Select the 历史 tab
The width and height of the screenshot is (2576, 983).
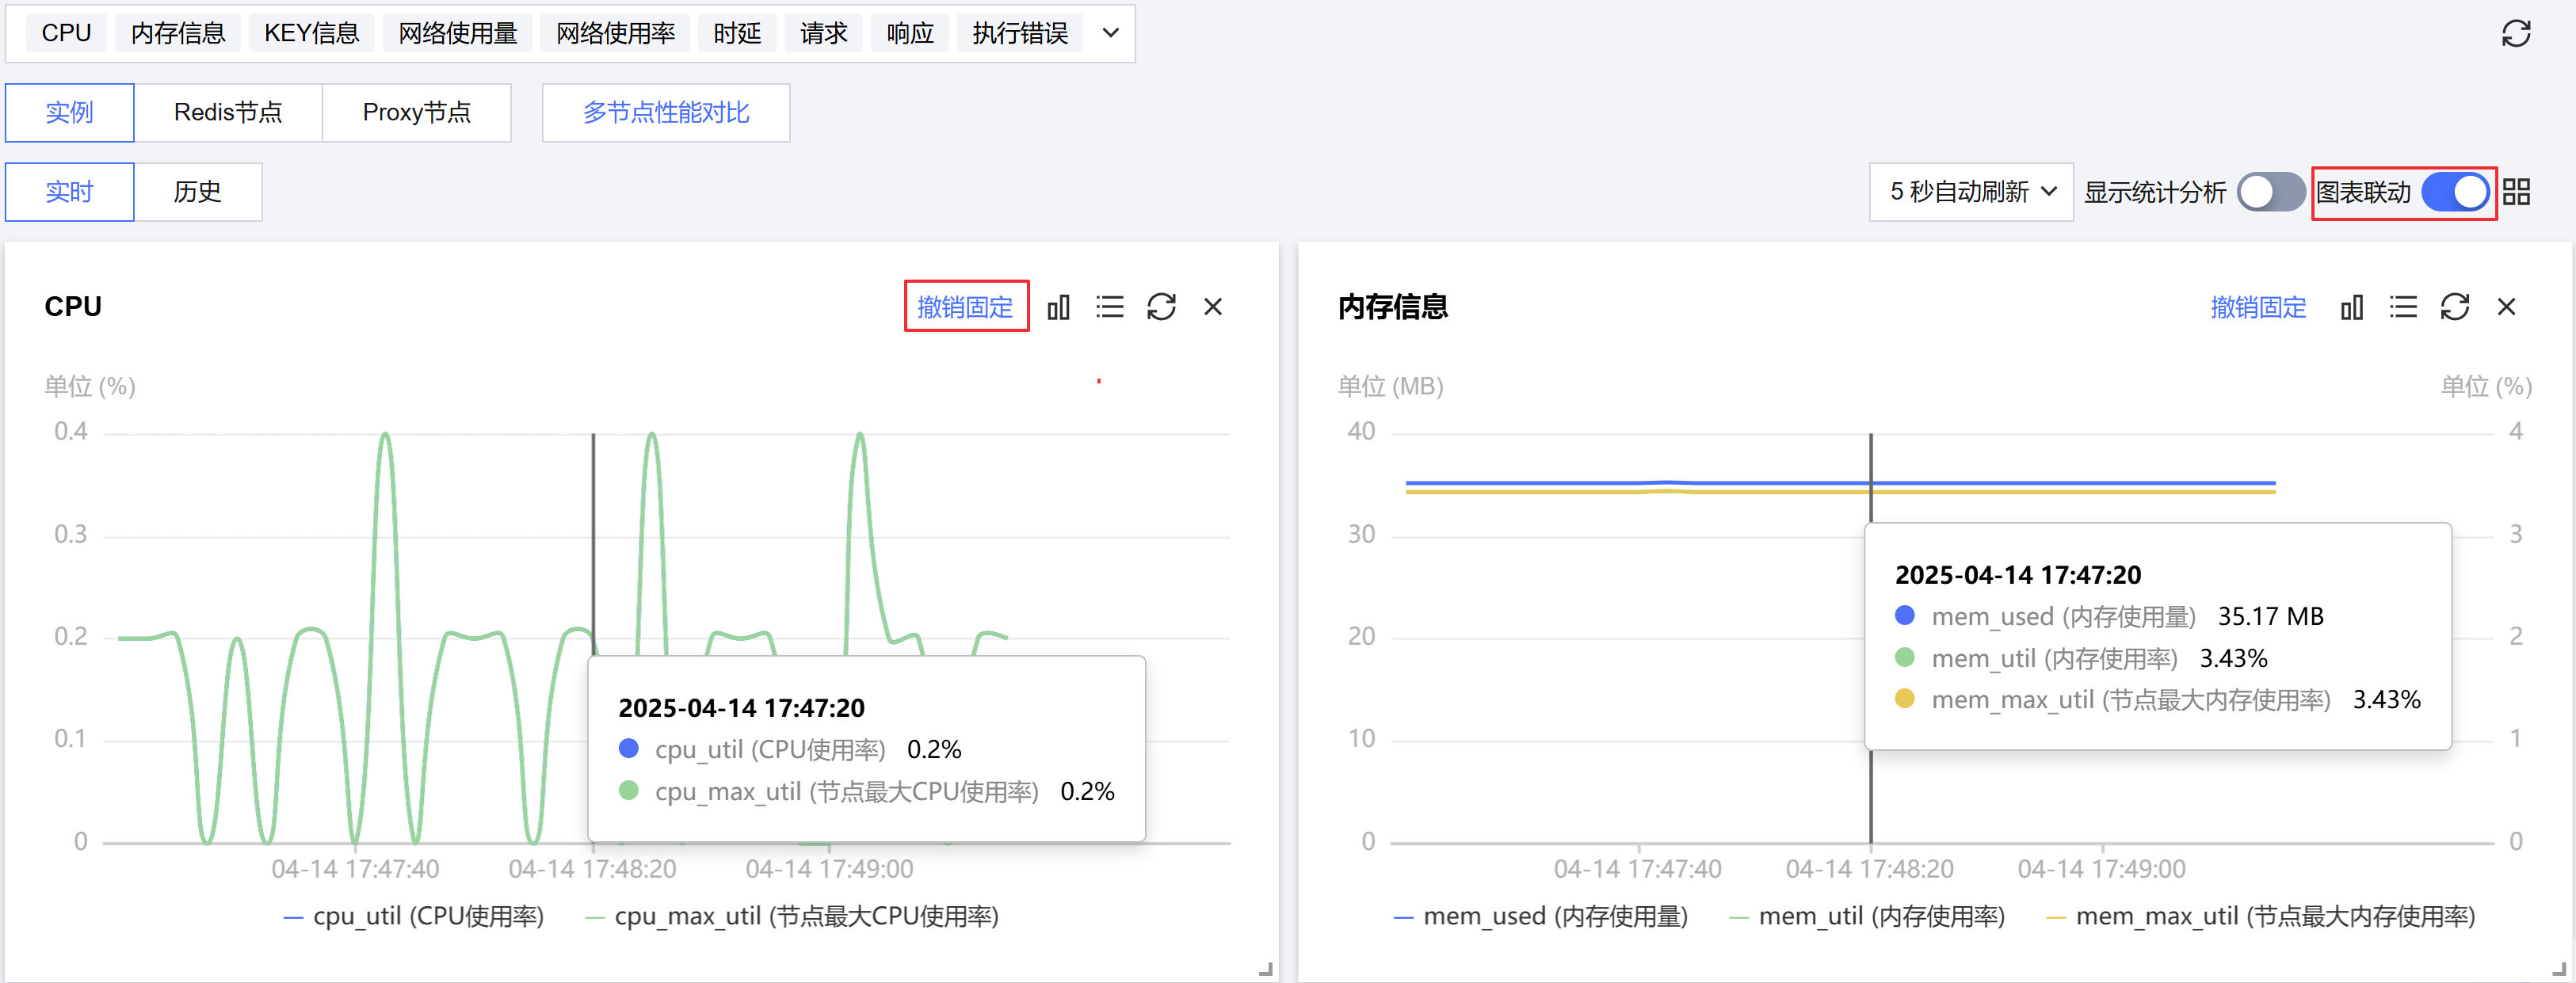click(x=197, y=192)
